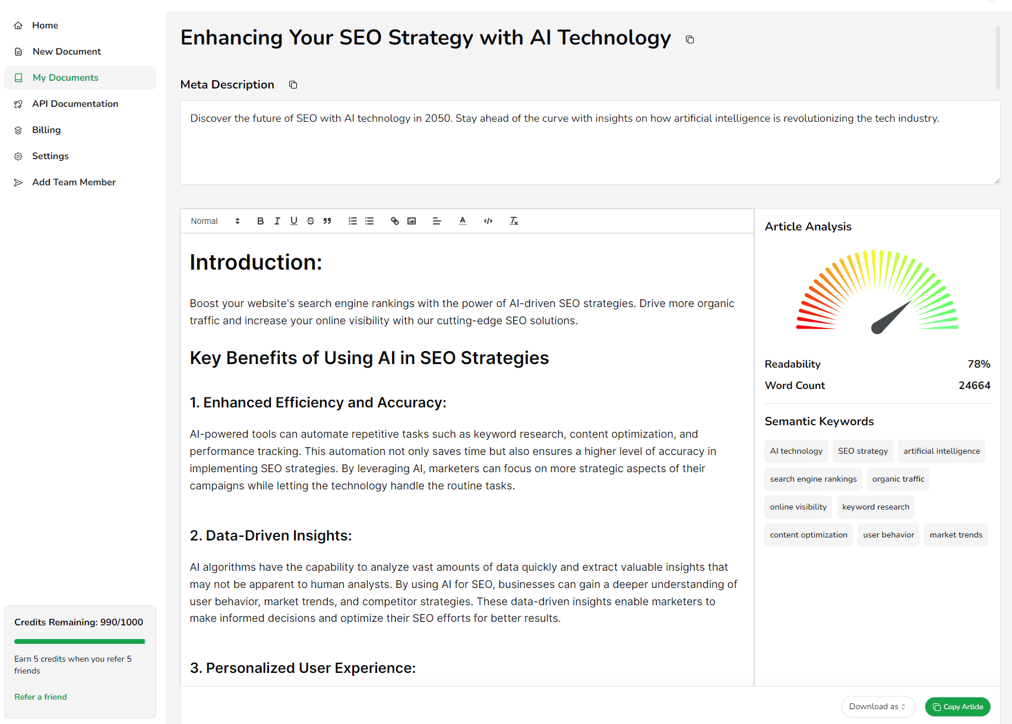Click the Copy Article button

(957, 707)
